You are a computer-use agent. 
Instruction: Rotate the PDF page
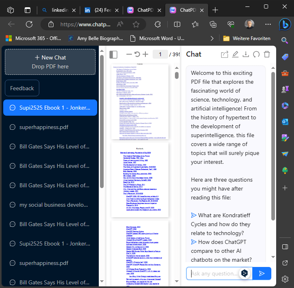(x=137, y=55)
